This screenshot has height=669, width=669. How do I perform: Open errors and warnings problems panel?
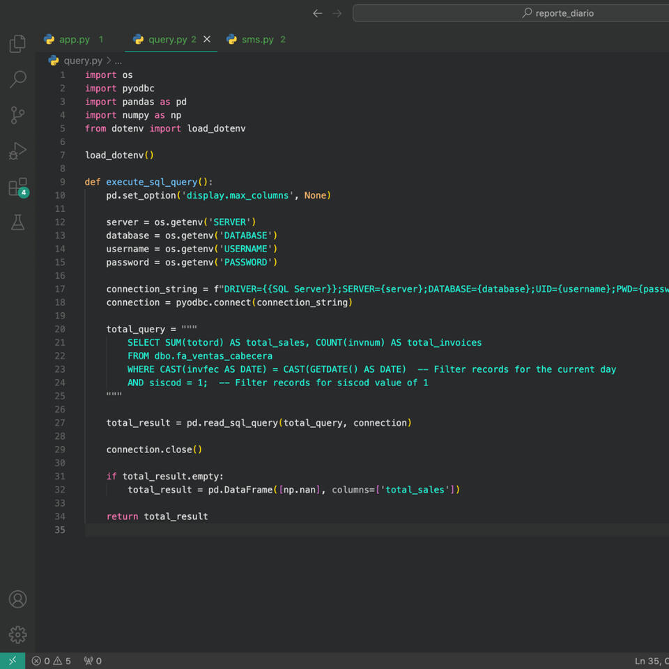[x=52, y=661]
